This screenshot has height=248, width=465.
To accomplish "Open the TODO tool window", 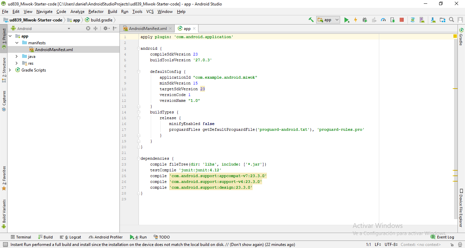I will pos(162,237).
